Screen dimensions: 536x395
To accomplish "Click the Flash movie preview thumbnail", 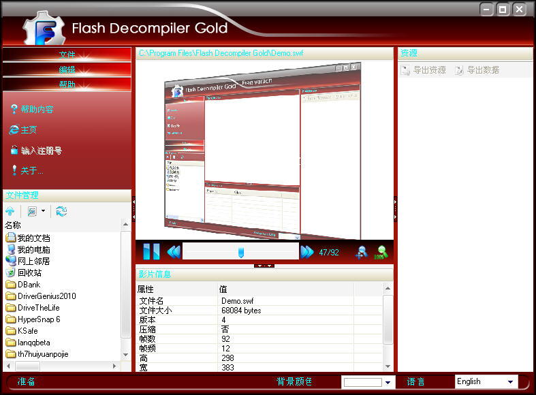I will pyautogui.click(x=262, y=151).
